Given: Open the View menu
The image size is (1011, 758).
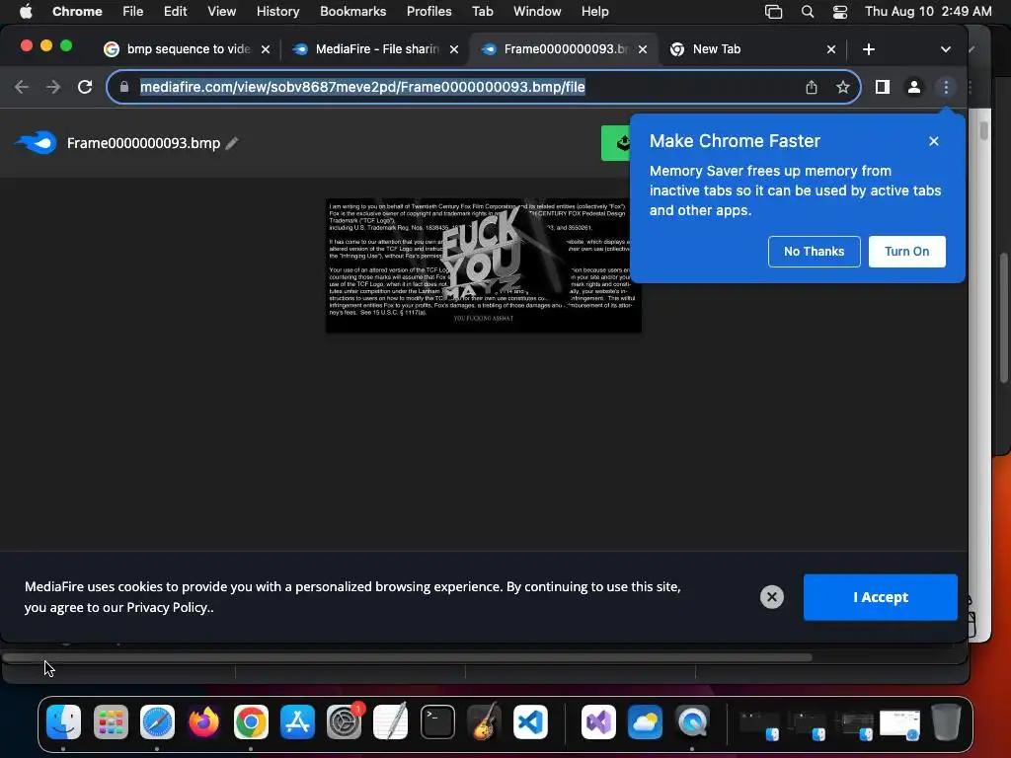Looking at the screenshot, I should [222, 11].
